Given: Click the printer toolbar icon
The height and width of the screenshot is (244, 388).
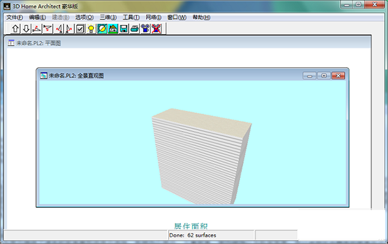Looking at the screenshot, I should pyautogui.click(x=135, y=29).
